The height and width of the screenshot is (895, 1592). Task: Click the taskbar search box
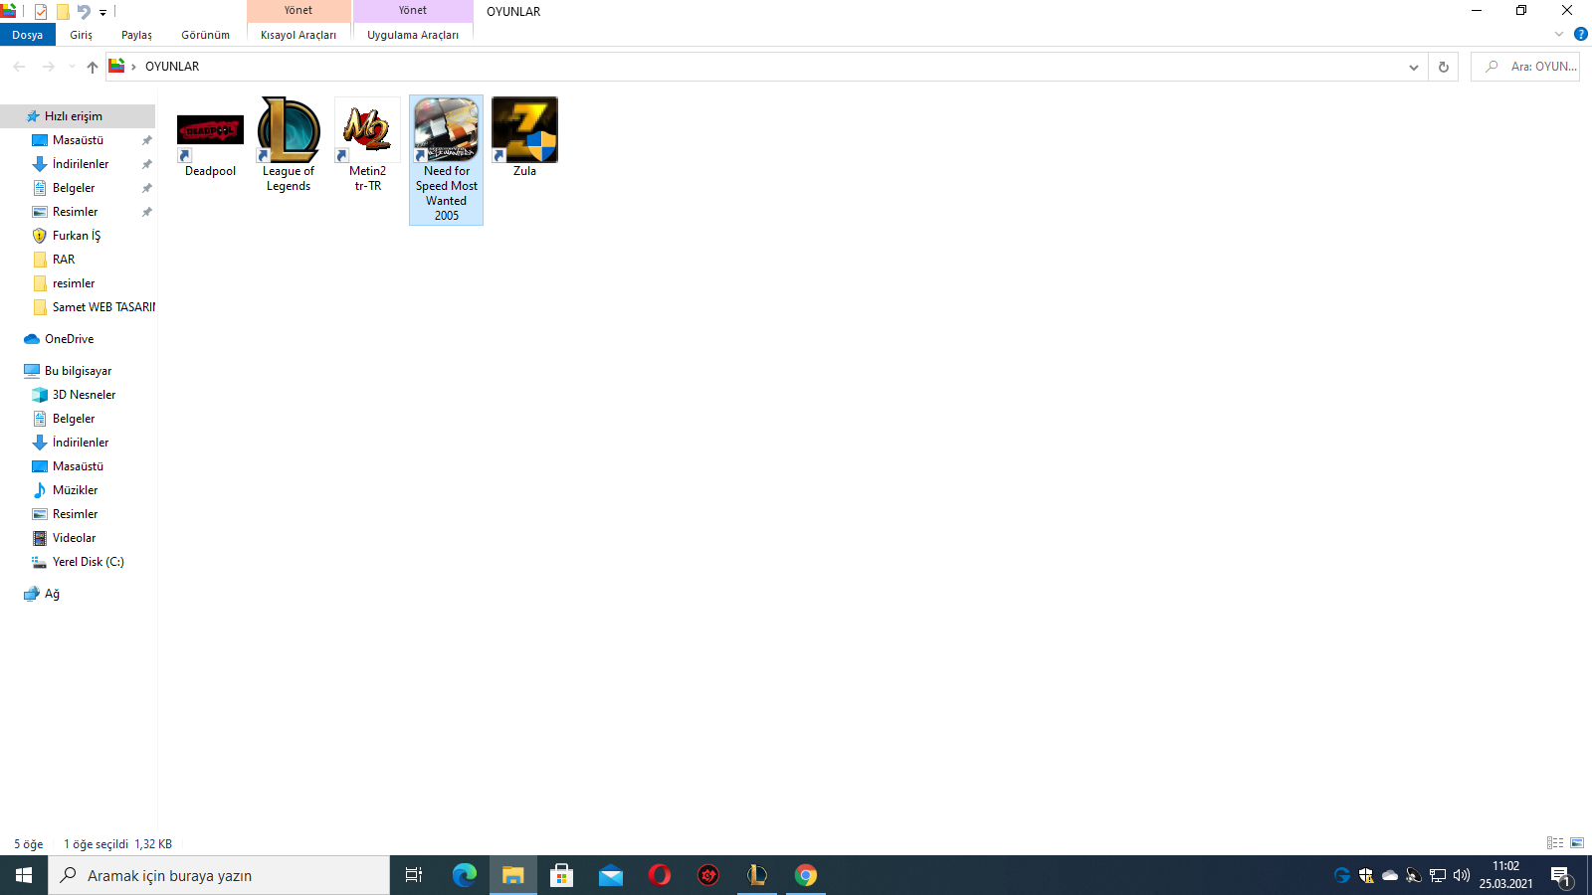pos(219,875)
